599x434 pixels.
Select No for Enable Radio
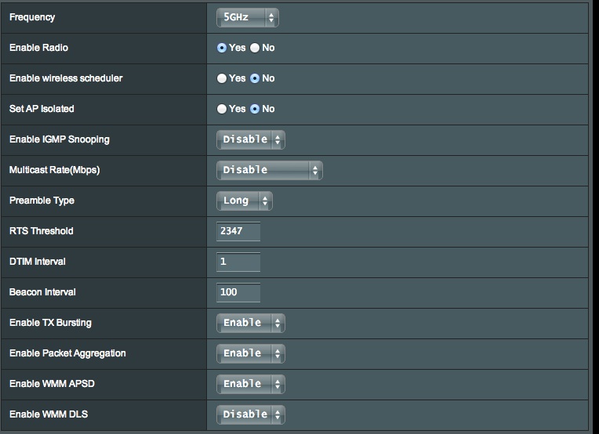click(x=255, y=48)
